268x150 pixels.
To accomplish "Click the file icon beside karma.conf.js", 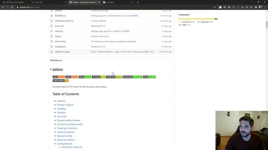I will tap(52, 41).
